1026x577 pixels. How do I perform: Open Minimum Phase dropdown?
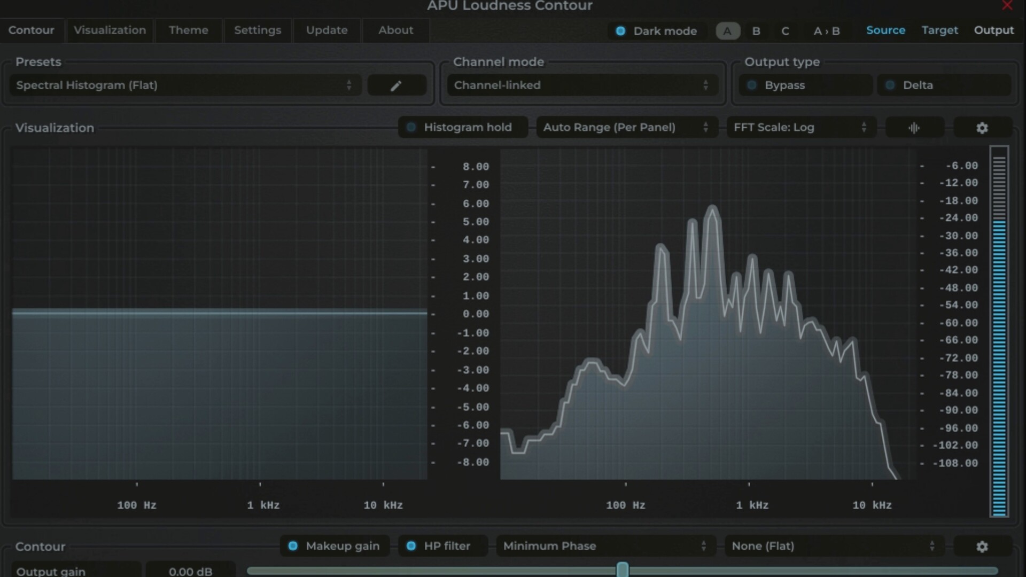[x=605, y=546]
